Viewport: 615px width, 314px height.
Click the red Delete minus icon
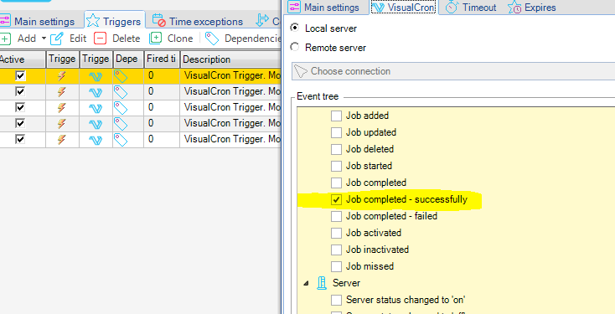101,39
